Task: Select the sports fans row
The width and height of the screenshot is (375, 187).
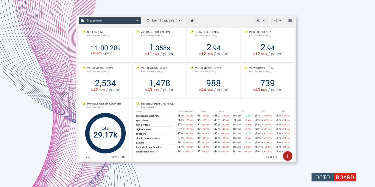Action: [x=213, y=120]
